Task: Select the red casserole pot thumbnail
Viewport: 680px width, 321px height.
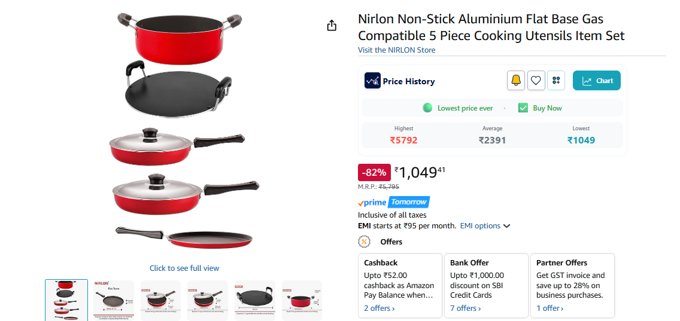Action: tap(302, 300)
